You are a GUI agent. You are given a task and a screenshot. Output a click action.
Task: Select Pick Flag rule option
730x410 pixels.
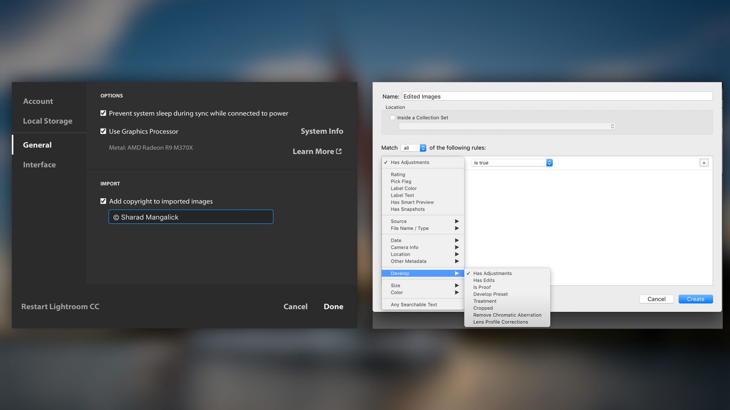click(x=401, y=181)
